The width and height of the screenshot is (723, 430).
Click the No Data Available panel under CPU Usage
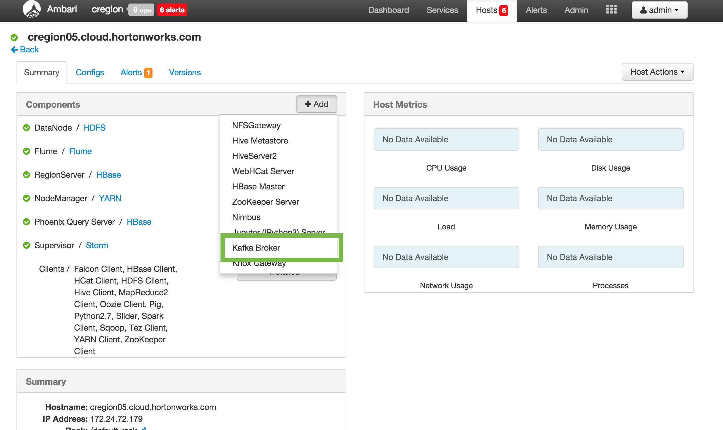(x=446, y=139)
